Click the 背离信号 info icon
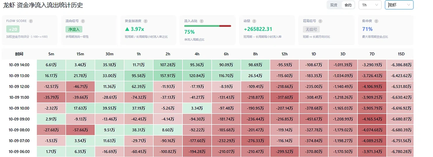The height and width of the screenshot is (157, 433). click(320, 21)
